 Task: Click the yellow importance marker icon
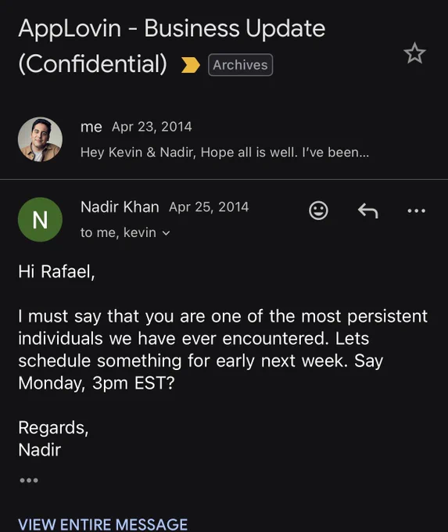point(190,65)
